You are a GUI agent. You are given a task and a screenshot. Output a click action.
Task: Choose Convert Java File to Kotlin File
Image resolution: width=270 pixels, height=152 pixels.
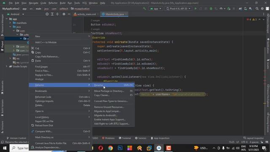(x=61, y=143)
